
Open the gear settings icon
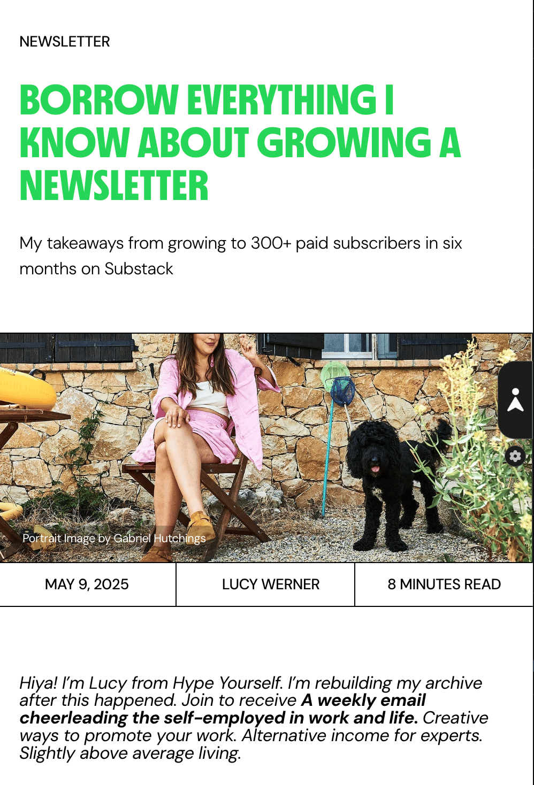[x=515, y=456]
